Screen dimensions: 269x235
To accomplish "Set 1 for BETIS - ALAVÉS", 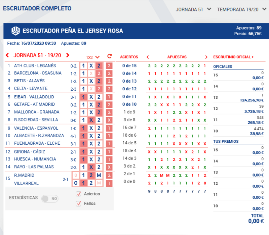I will pyautogui.click(x=83, y=81).
